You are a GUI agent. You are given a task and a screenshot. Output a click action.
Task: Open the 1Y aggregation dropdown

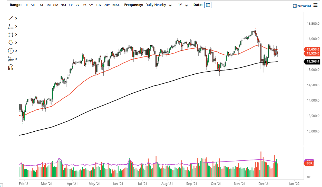[183, 5]
